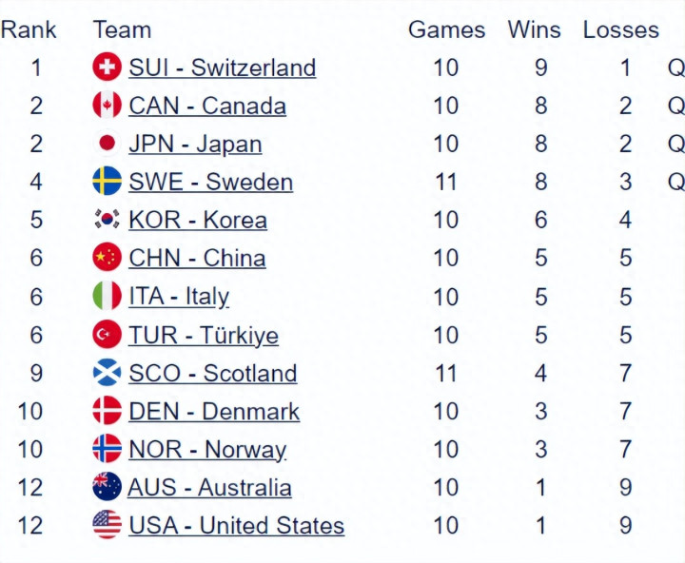This screenshot has width=685, height=563.
Task: Click the Team column header
Action: (x=122, y=29)
